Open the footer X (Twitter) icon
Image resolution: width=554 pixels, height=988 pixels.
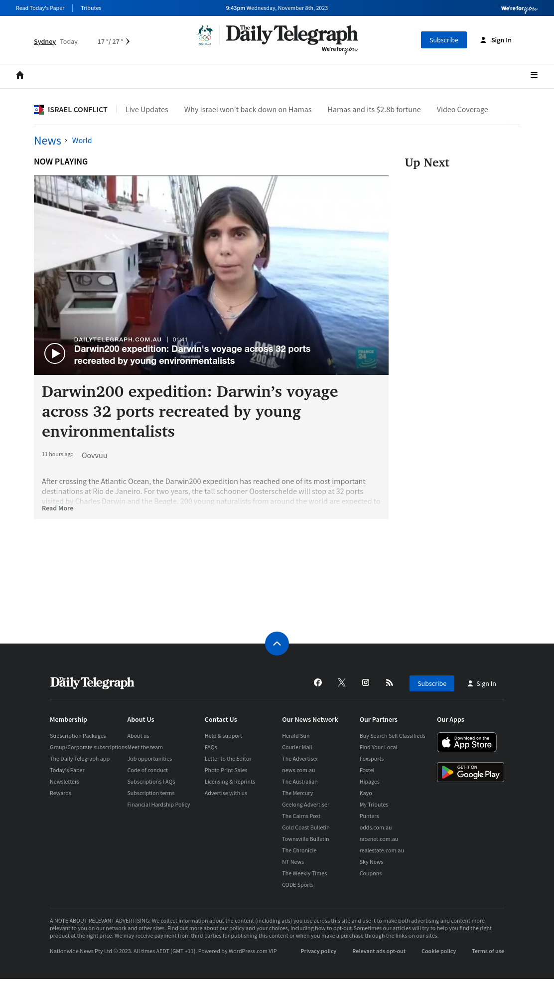(342, 682)
